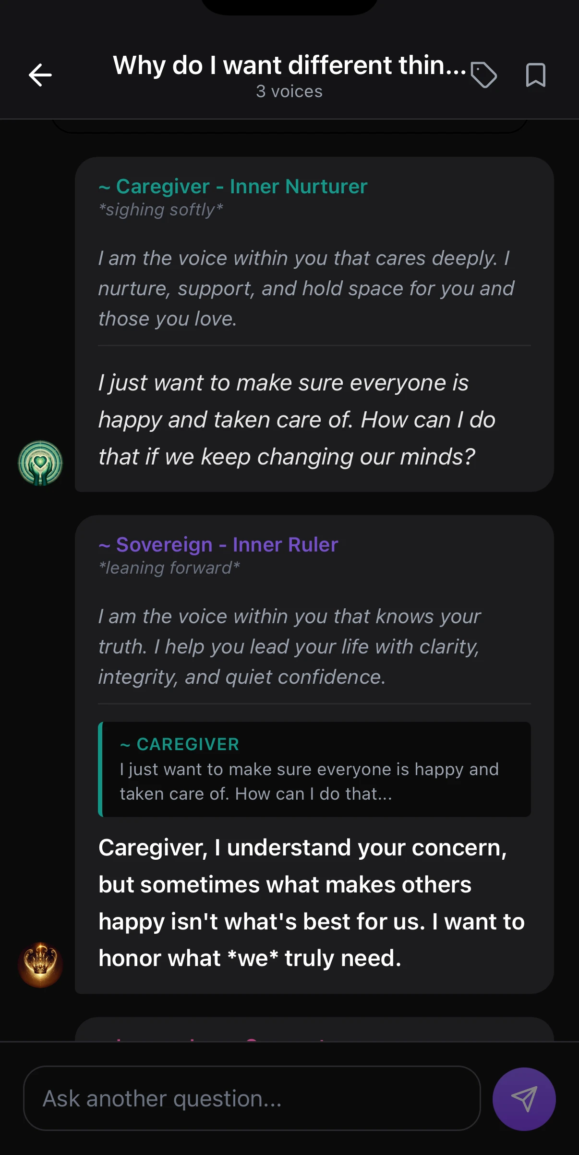
Task: Tap the tag icon in the header
Action: coord(483,75)
